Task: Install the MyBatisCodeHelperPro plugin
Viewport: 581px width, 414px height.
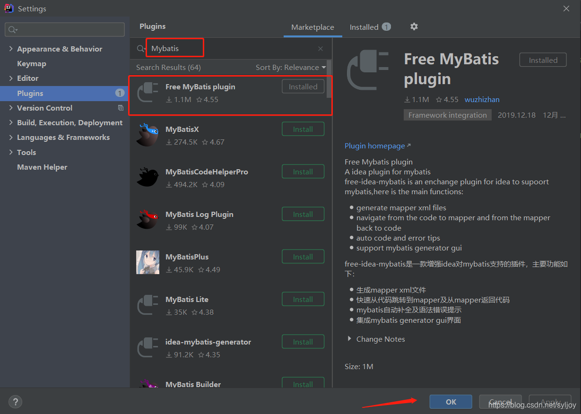Action: tap(303, 172)
